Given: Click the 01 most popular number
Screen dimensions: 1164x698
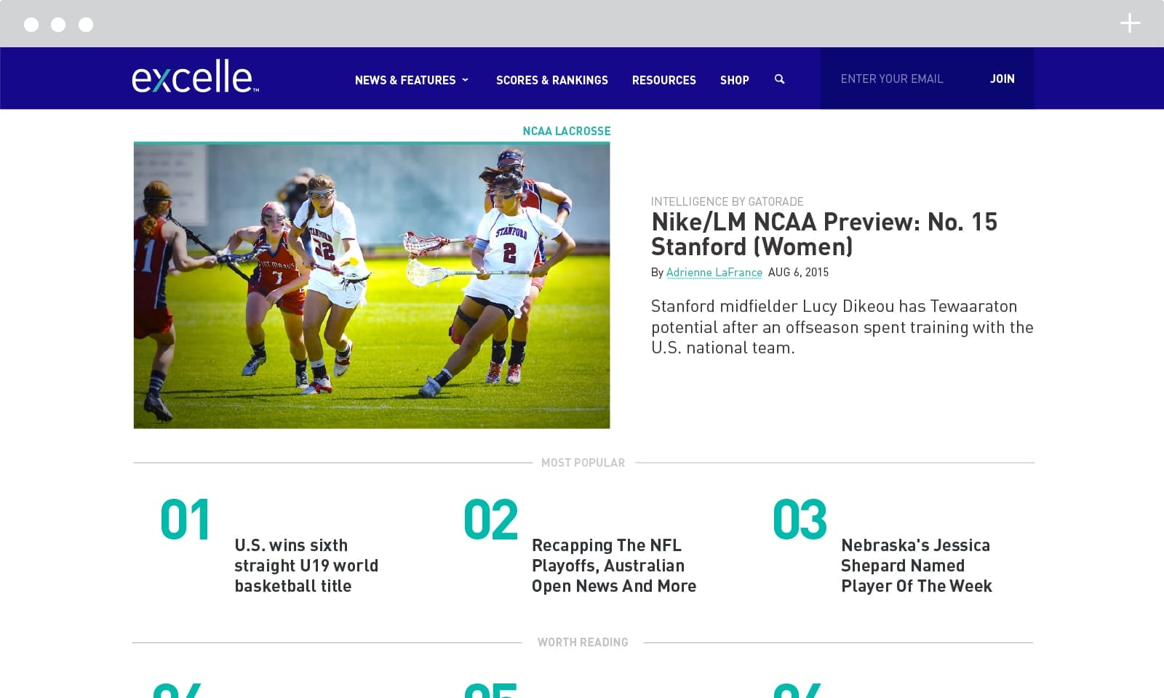Looking at the screenshot, I should point(185,519).
